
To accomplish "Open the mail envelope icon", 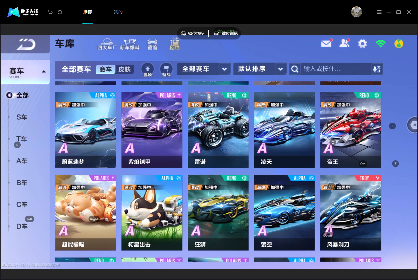I will coord(326,43).
